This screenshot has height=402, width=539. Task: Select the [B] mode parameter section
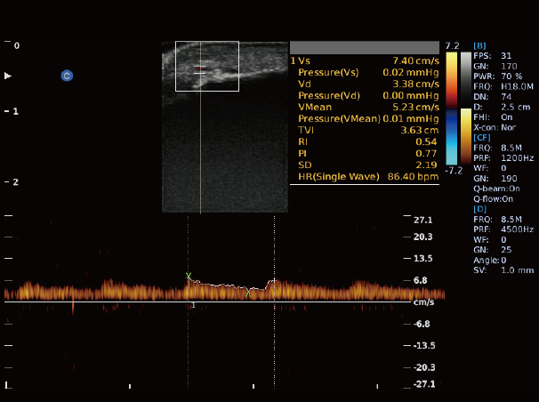tap(479, 44)
